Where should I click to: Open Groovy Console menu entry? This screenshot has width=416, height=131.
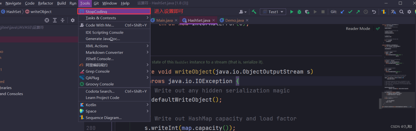click(x=100, y=84)
